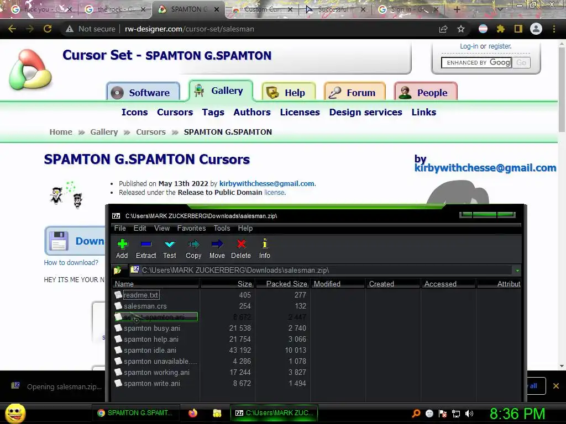Switch to the Successful browser tab
Screen dimensions: 566x424
tap(333, 9)
